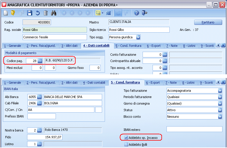
Task: Expand the Blocco conto dropdown
Action: [220, 117]
